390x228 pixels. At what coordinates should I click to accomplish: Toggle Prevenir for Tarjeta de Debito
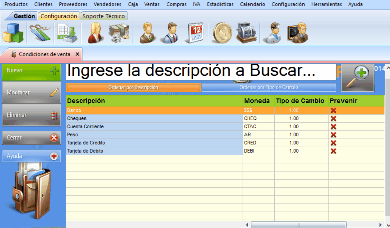click(x=333, y=151)
